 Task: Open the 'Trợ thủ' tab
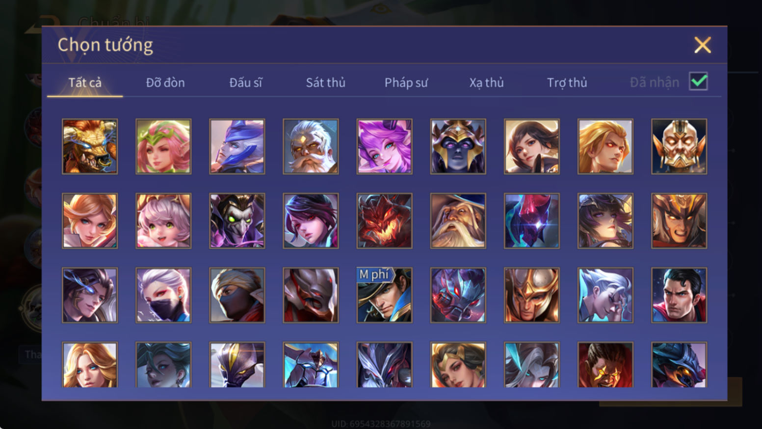click(x=567, y=82)
